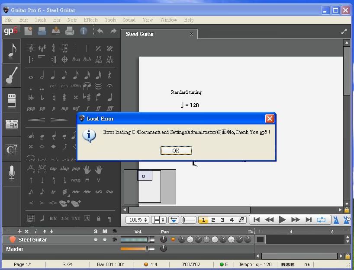Redo the last action
This screenshot has width=354, height=270.
tap(113, 31)
